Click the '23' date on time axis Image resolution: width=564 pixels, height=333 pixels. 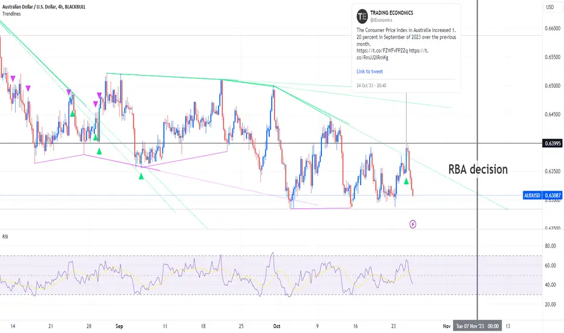click(393, 326)
